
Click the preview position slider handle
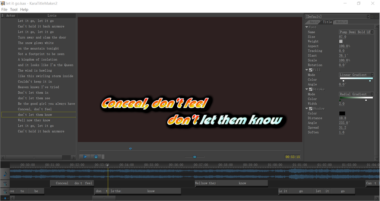tap(194, 157)
